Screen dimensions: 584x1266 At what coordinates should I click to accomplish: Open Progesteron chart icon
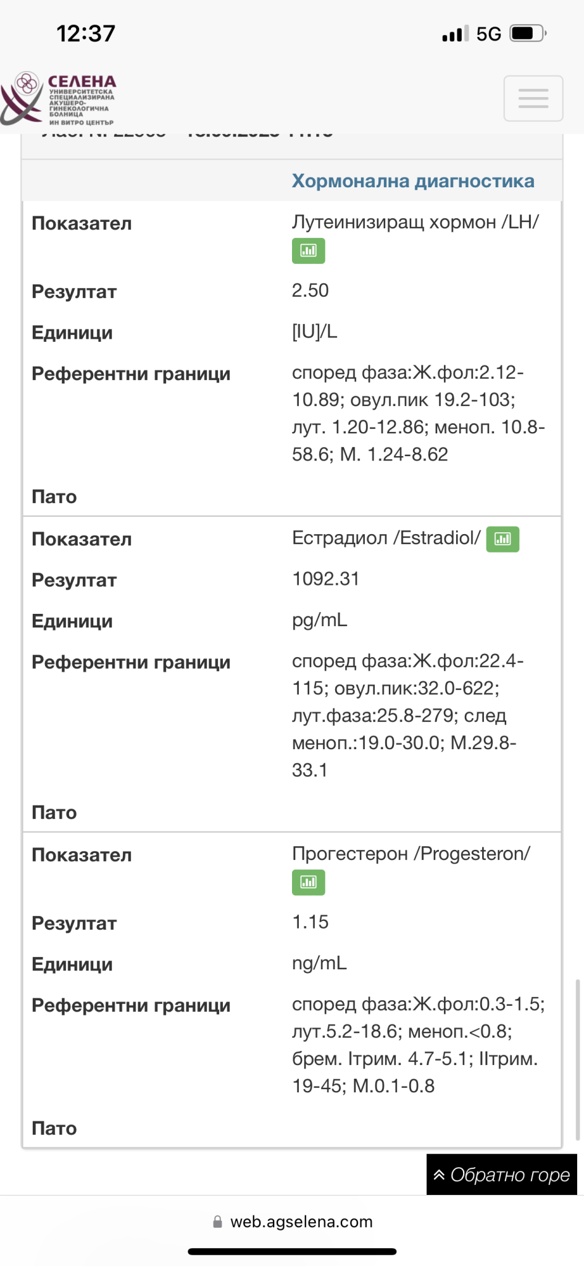[308, 883]
